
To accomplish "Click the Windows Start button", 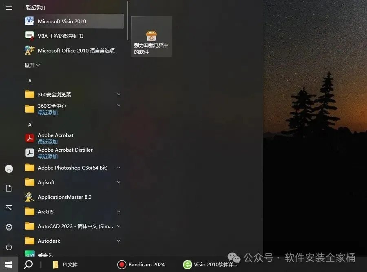I will point(9,265).
